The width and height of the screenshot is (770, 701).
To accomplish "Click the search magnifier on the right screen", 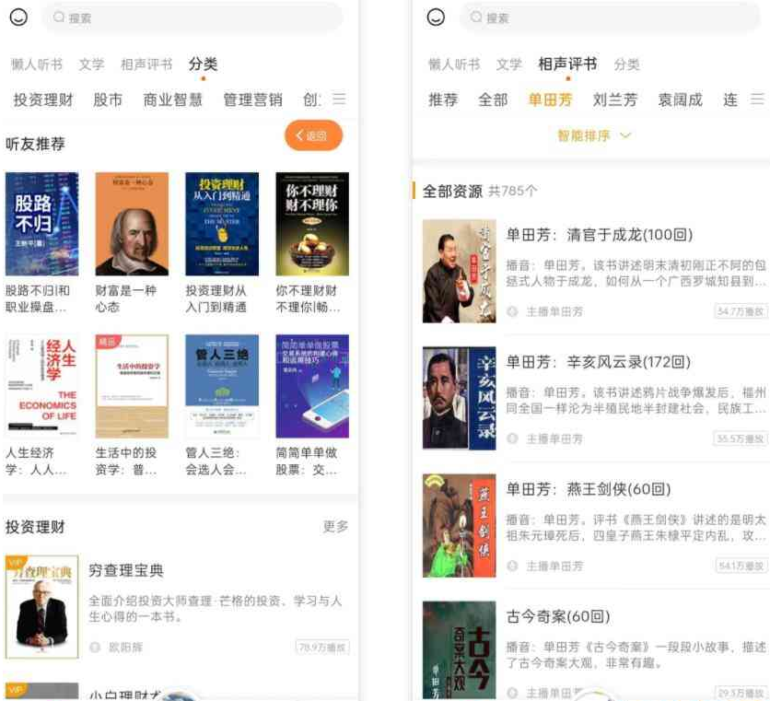I will point(476,18).
